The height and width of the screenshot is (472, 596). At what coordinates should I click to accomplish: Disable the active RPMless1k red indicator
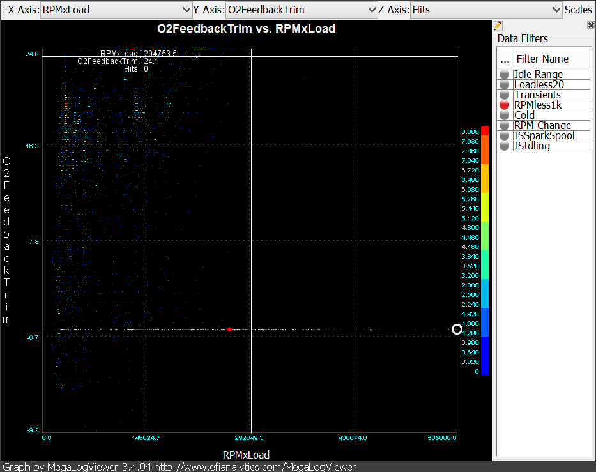pos(505,105)
